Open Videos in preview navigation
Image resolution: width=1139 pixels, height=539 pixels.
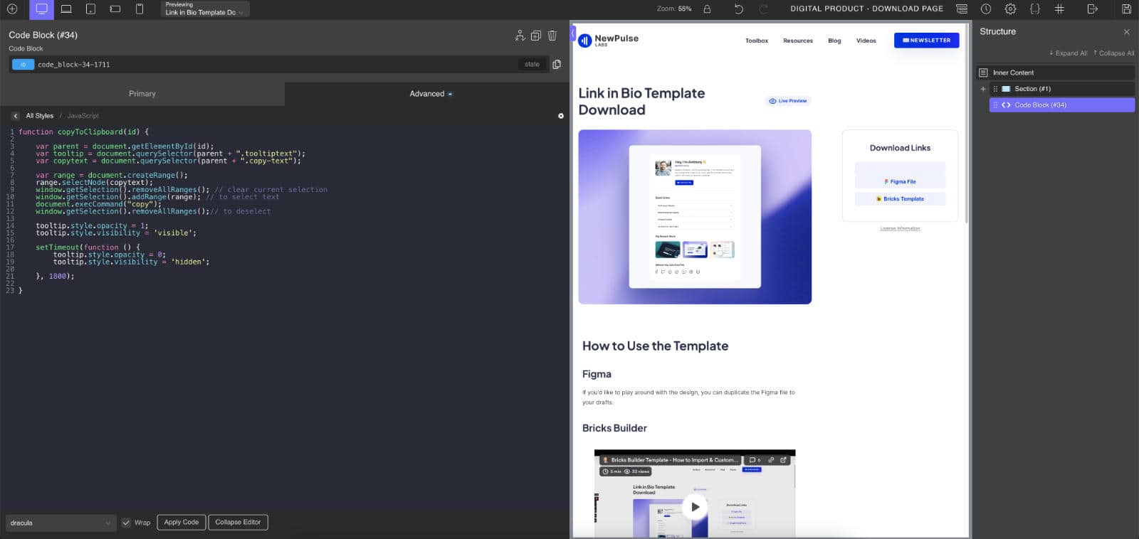(x=866, y=41)
